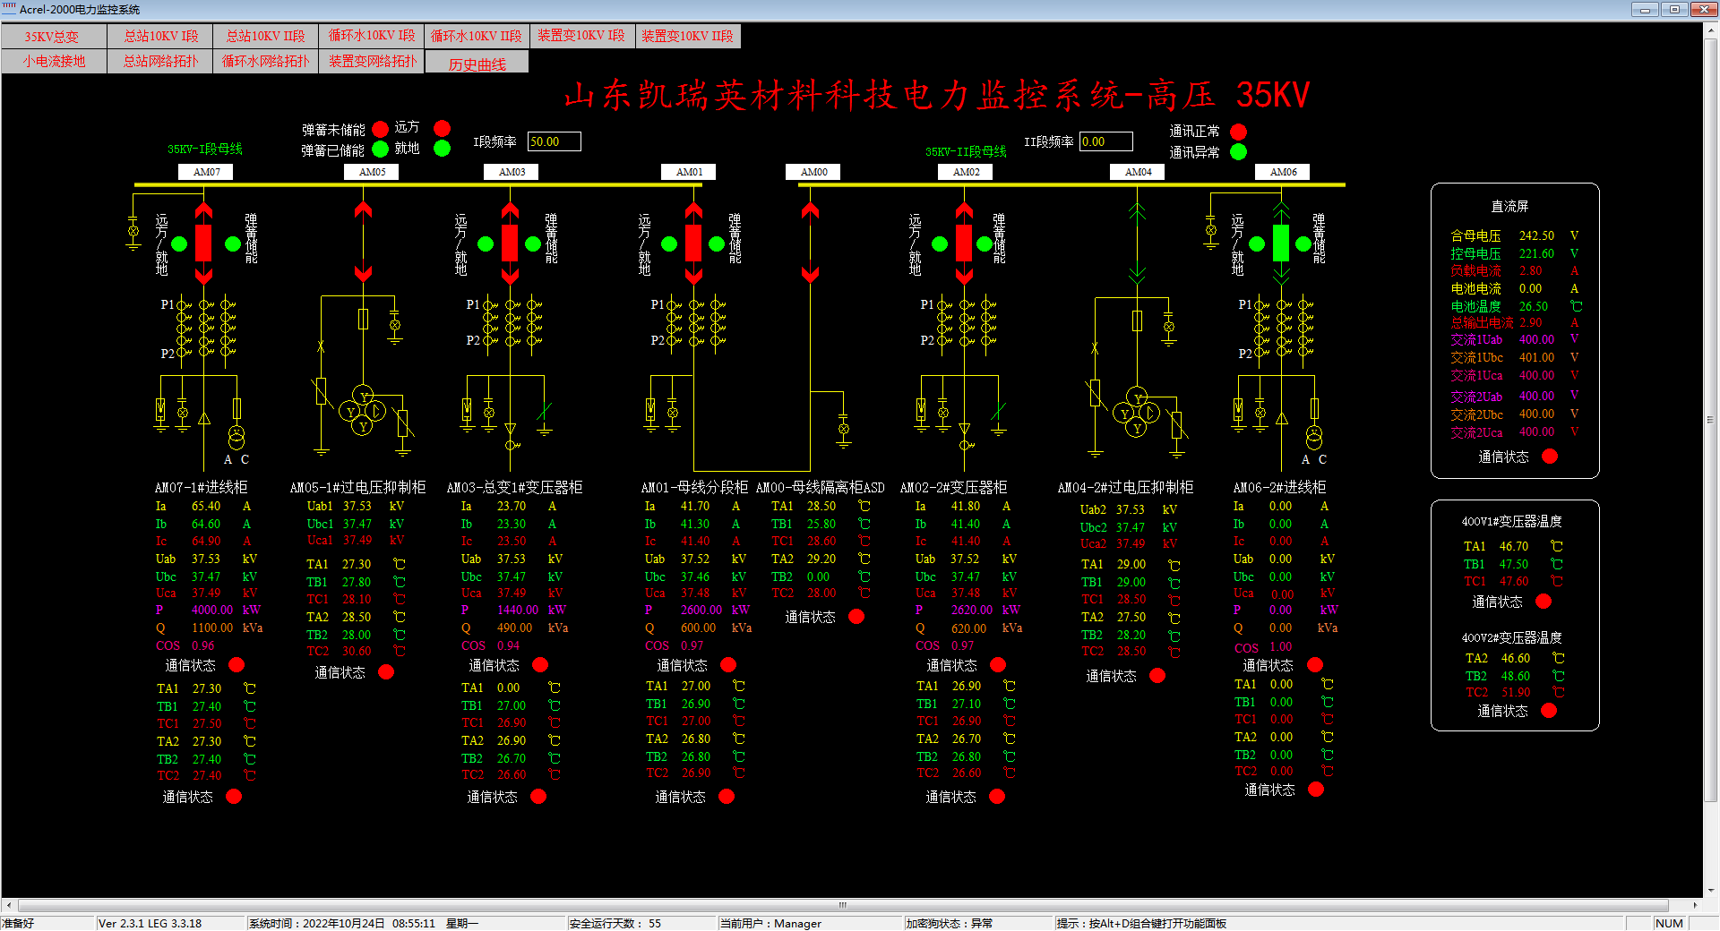
Task: Open the 总站网络拓扑 page
Action: [160, 62]
